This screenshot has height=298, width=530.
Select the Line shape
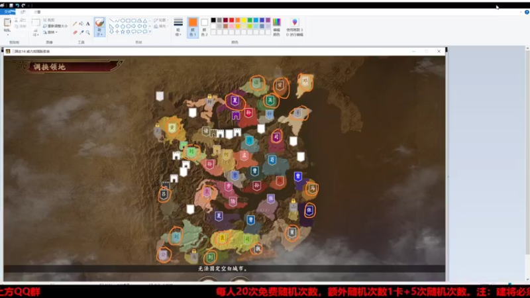(111, 21)
